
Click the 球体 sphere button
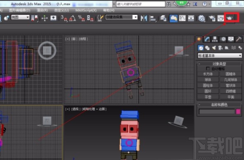pos(208,80)
